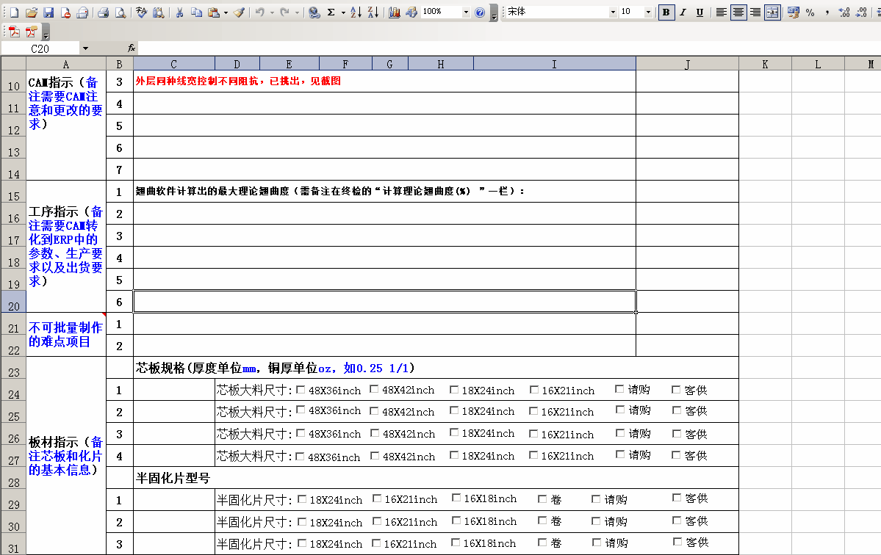This screenshot has height=555, width=881.
Task: Decrease decimal places
Action: coord(861,12)
